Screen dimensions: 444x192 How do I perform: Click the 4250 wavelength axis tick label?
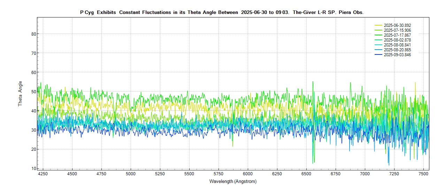(43, 173)
